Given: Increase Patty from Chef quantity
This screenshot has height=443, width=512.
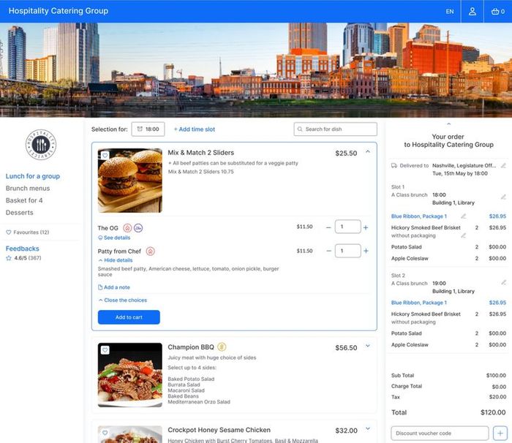Looking at the screenshot, I should click(366, 251).
